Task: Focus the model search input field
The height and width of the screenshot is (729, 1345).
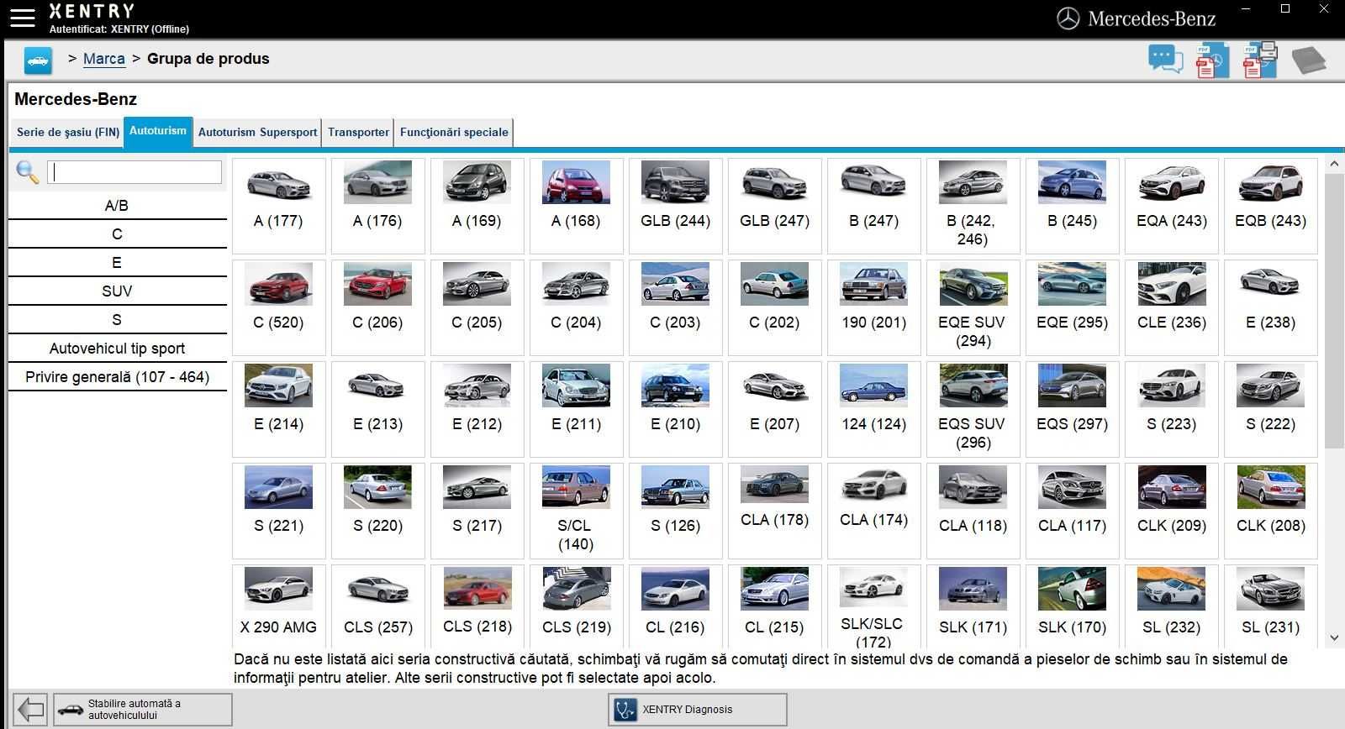Action: click(x=134, y=172)
